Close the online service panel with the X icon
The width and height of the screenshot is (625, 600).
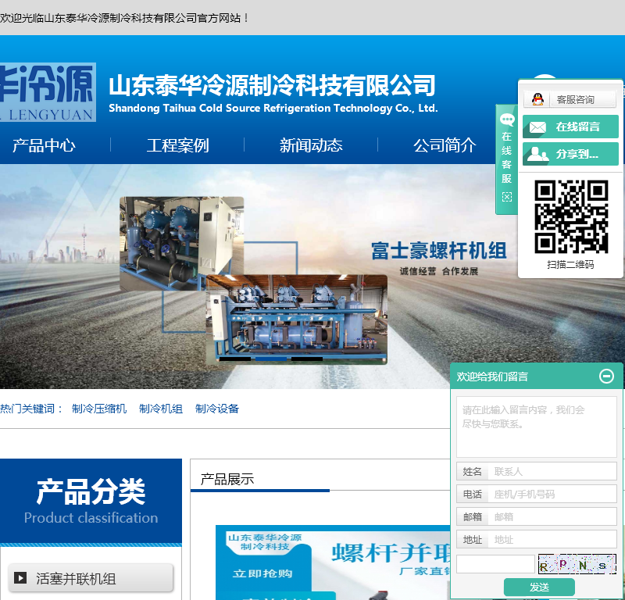(x=506, y=197)
